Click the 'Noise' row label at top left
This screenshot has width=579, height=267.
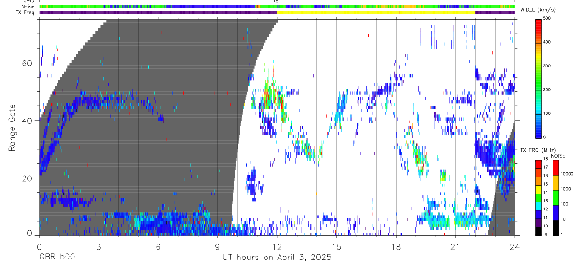click(28, 7)
